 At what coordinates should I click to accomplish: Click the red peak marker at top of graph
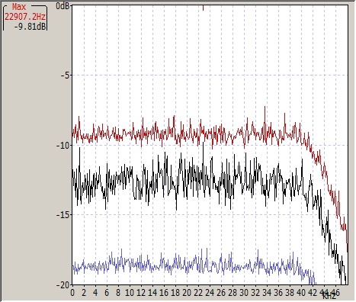pos(203,8)
